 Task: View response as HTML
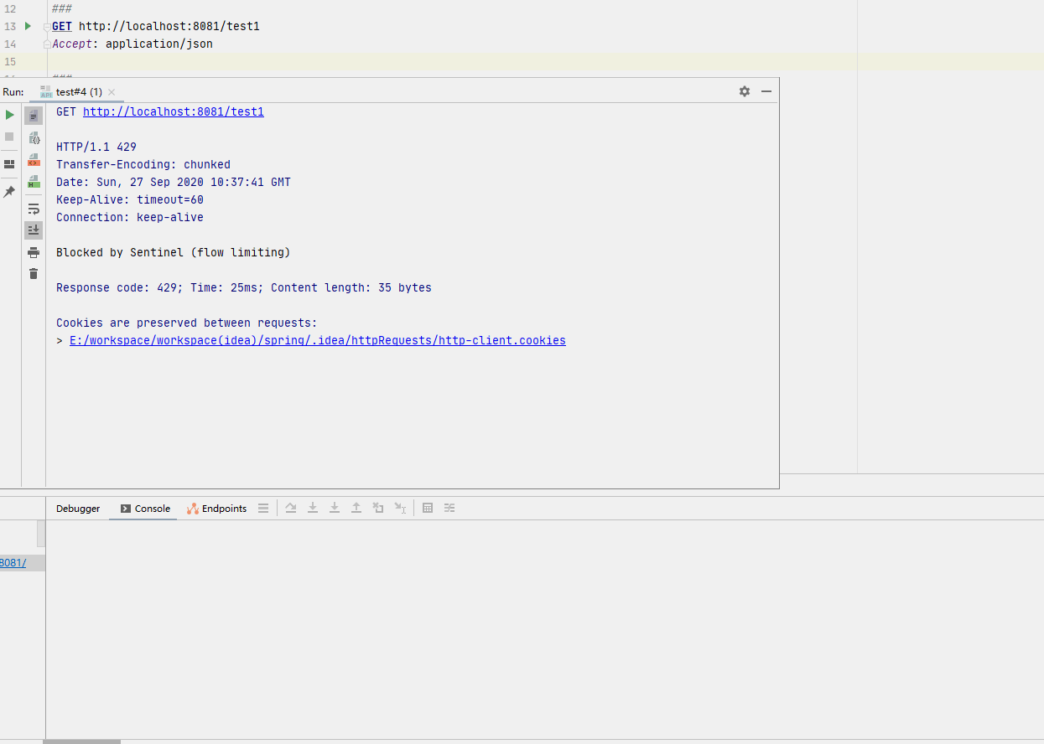pos(34,181)
